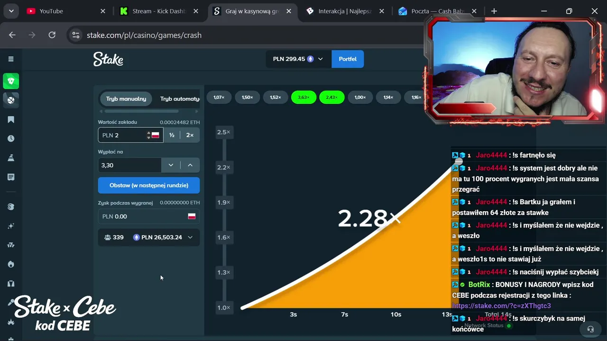The image size is (607, 341).
Task: Click the 1,00× result pill
Action: tap(360, 97)
